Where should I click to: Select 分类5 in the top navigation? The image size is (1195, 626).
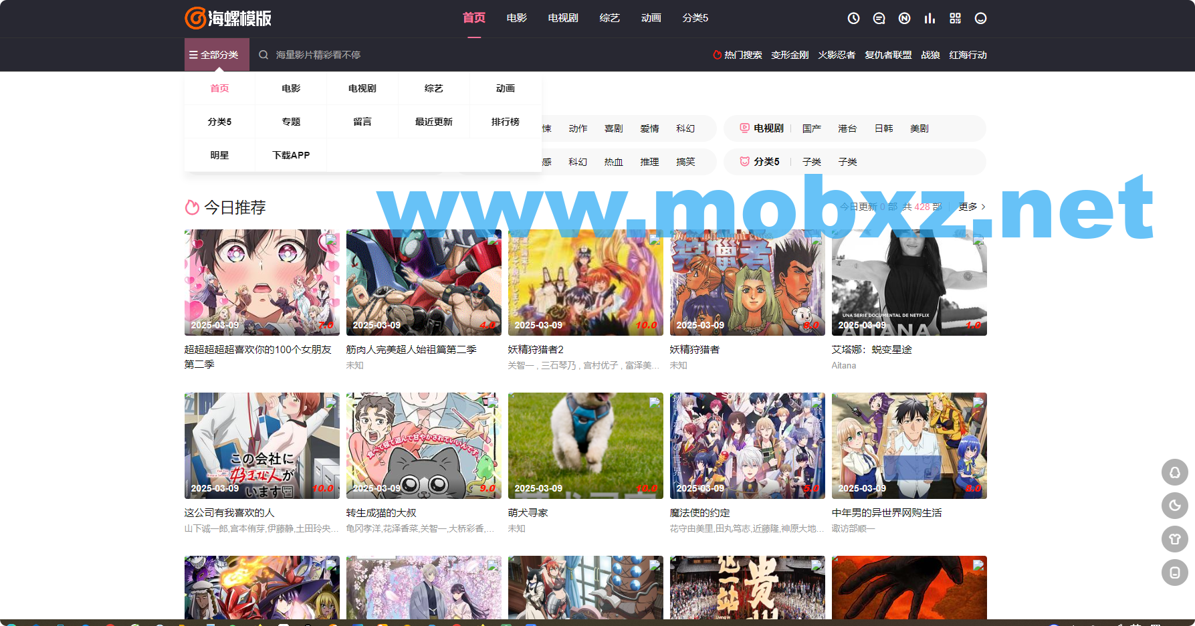pyautogui.click(x=695, y=18)
